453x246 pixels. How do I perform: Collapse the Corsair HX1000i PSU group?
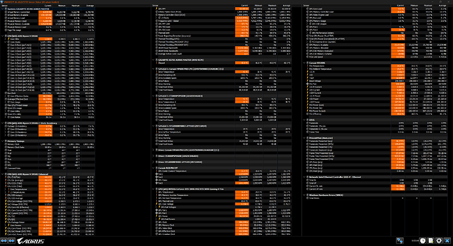(x=304, y=63)
